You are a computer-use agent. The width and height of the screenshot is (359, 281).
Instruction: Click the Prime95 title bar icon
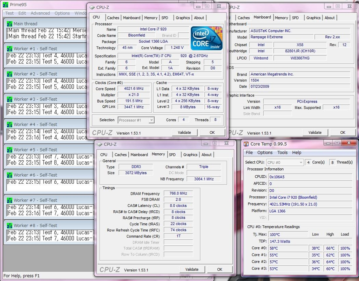pos(6,5)
